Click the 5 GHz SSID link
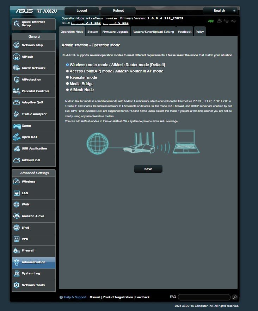 pyautogui.click(x=116, y=23)
